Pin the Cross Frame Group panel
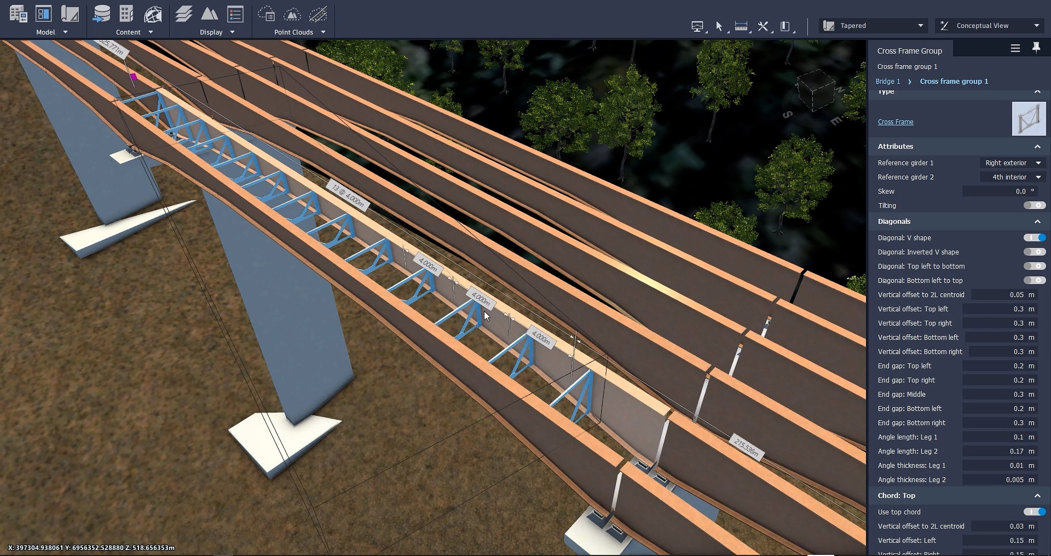 point(1036,48)
